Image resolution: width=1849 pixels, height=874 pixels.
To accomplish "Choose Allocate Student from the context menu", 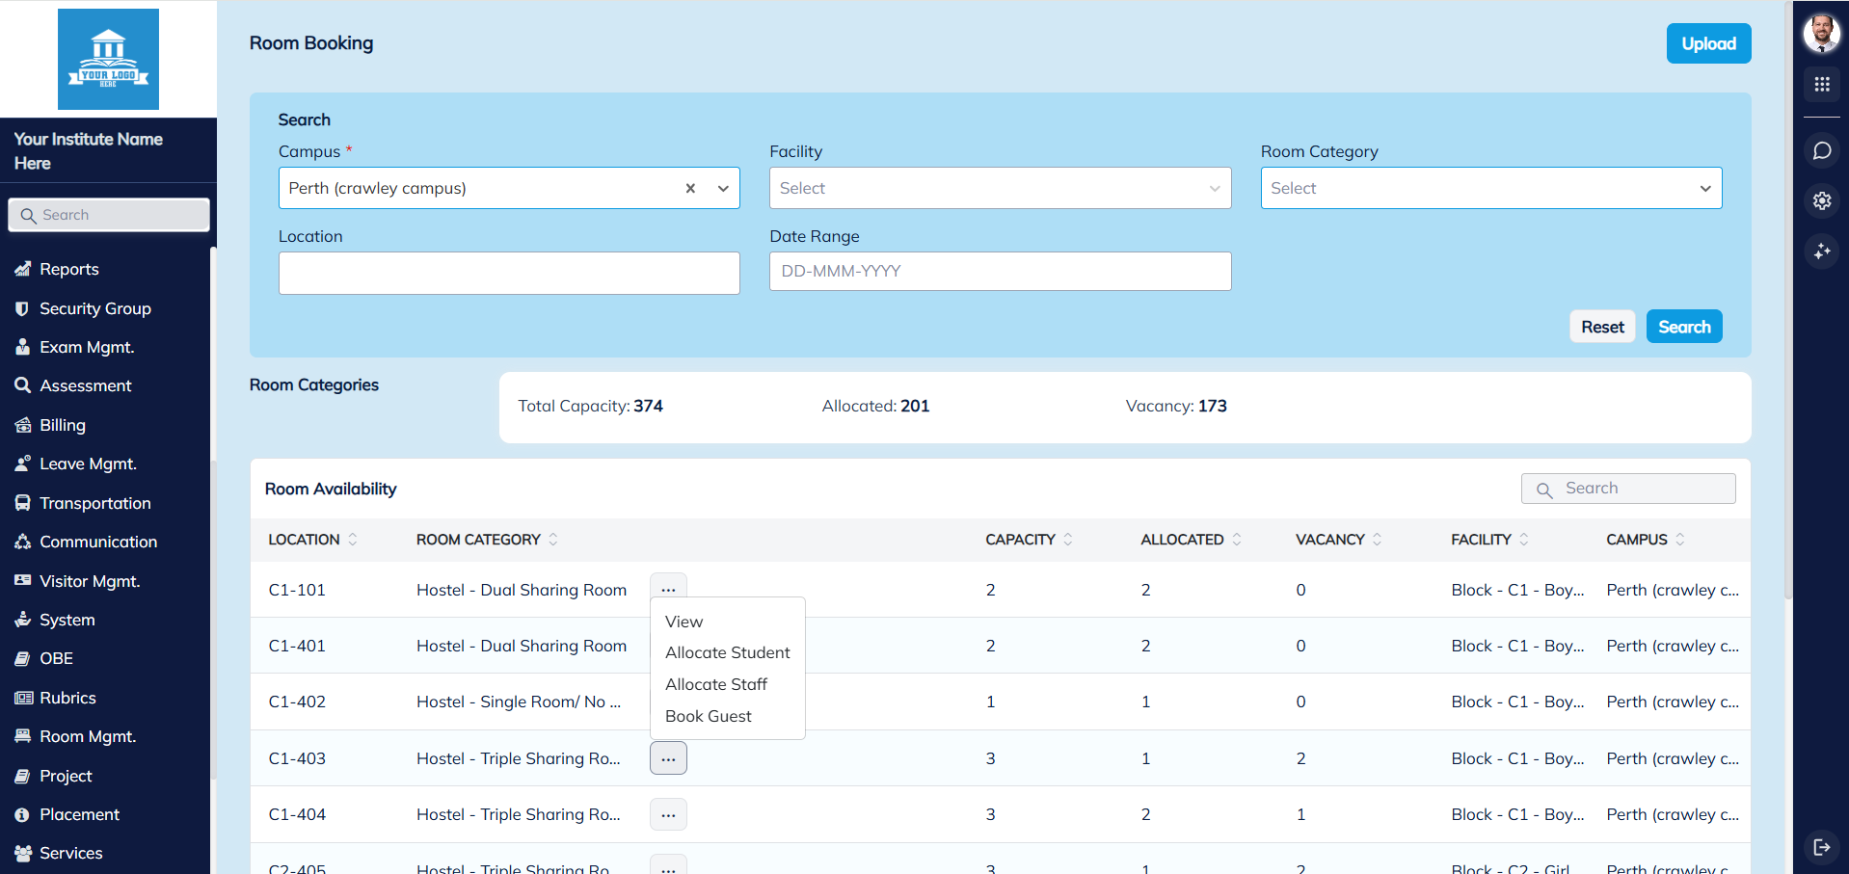I will click(x=728, y=652).
